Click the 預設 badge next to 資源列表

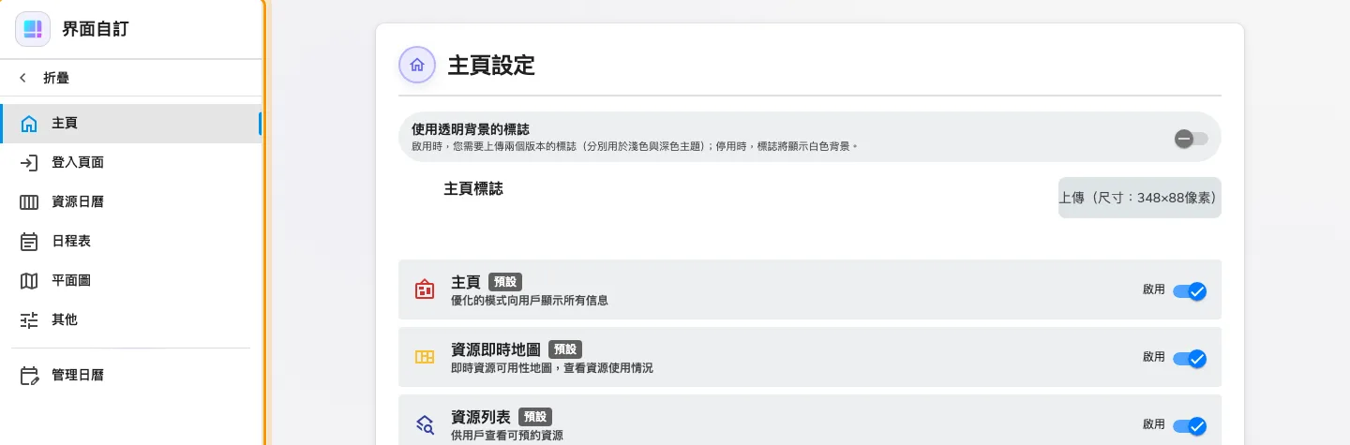[x=535, y=417]
